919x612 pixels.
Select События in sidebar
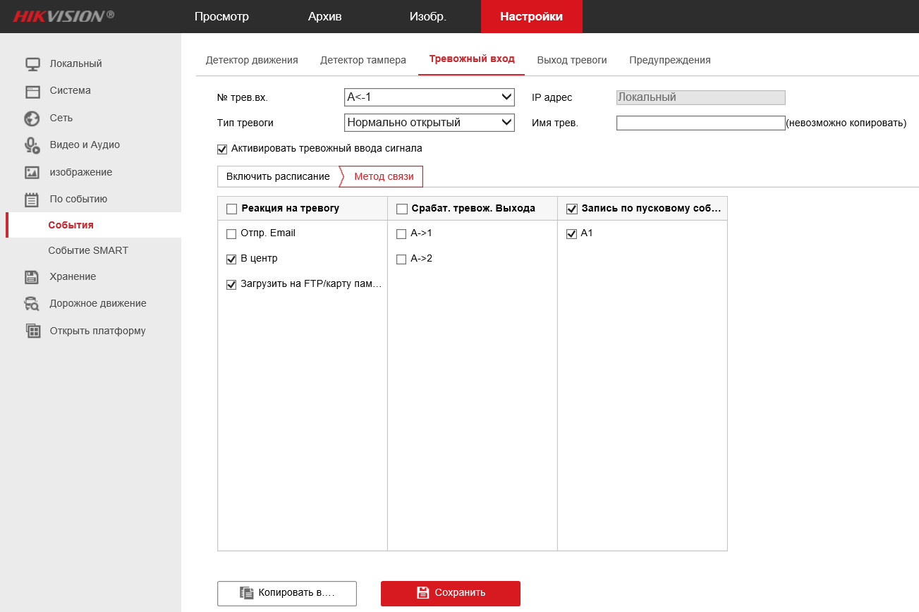coord(93,225)
